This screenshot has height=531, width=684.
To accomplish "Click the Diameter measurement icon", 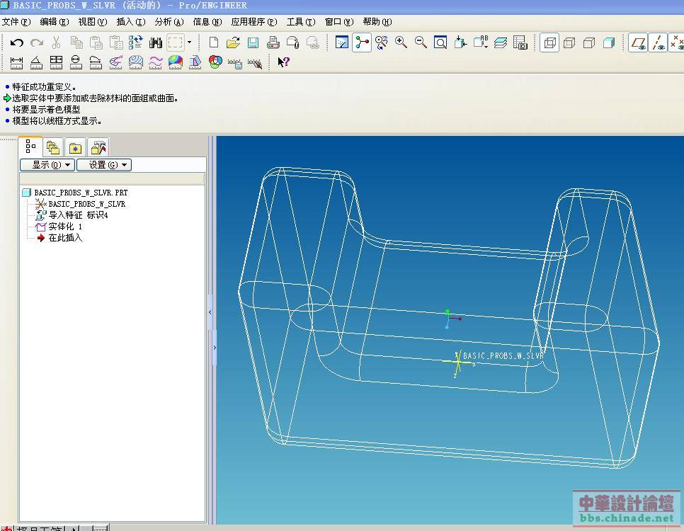I will click(76, 62).
